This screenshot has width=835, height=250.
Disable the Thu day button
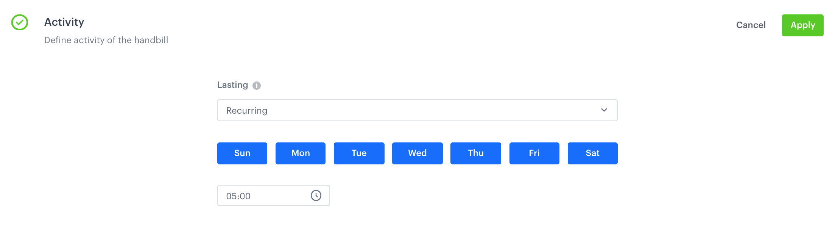475,153
